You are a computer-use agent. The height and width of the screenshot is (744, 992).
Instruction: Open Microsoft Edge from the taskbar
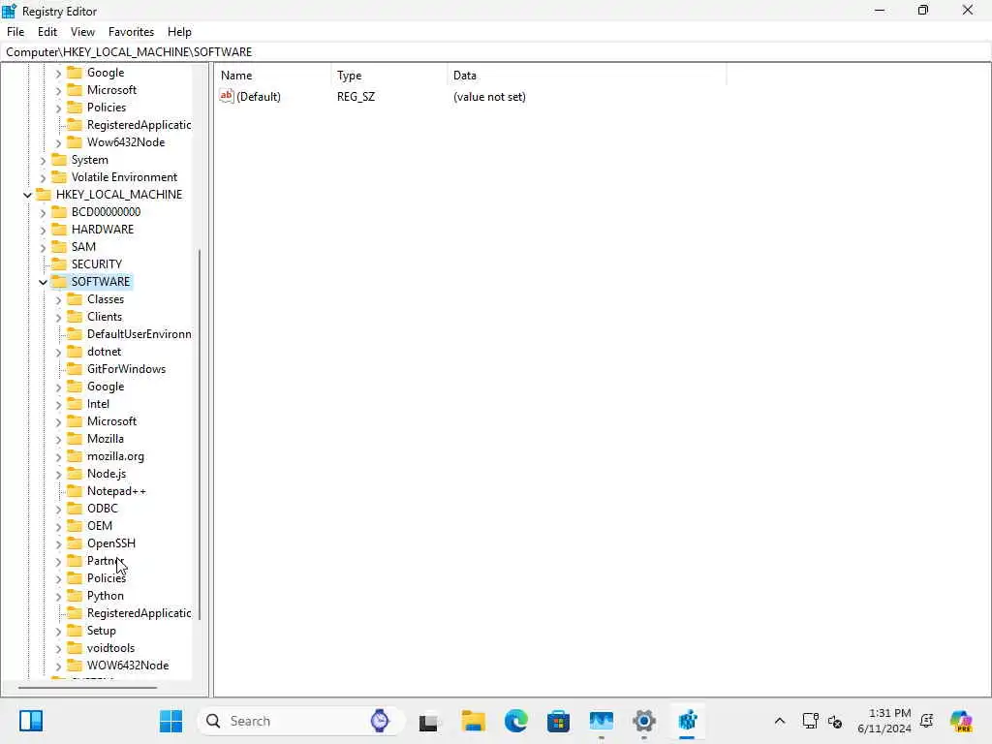tap(516, 721)
